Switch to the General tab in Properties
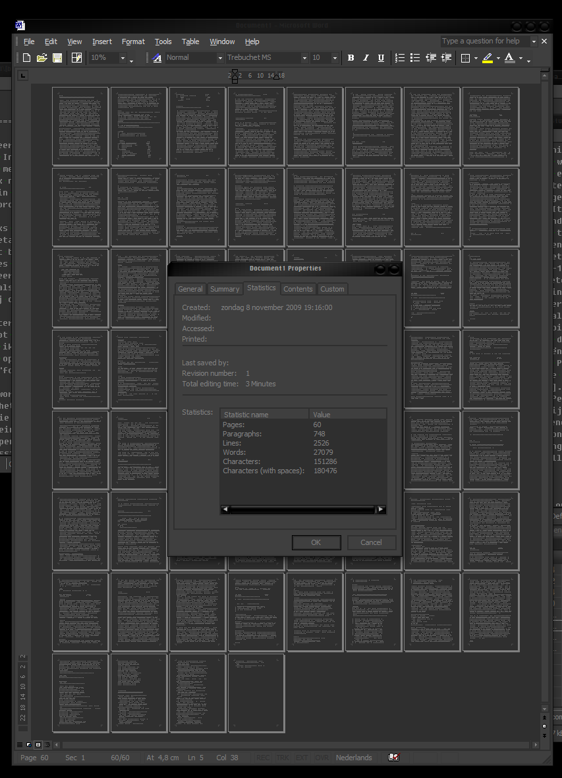 pos(190,289)
